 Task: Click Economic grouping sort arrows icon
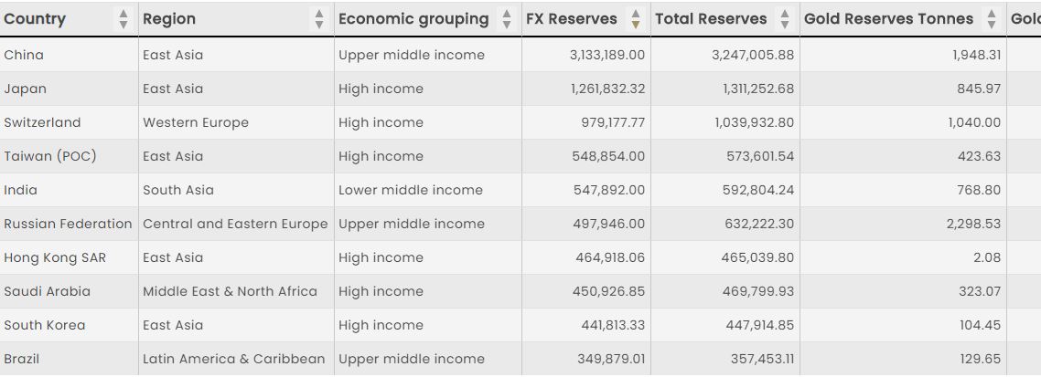pyautogui.click(x=507, y=19)
